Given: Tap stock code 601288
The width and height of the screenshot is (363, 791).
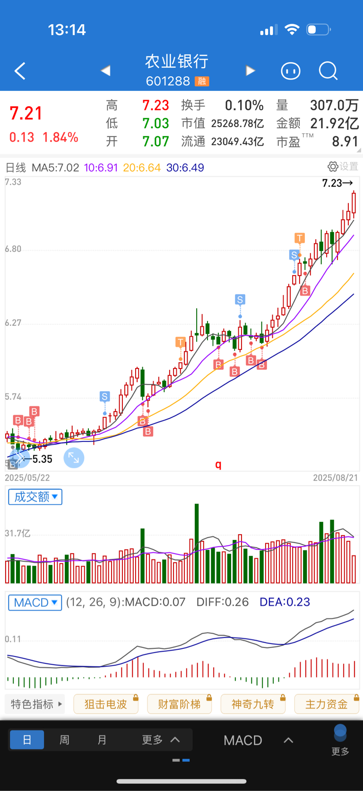Looking at the screenshot, I should pos(168,81).
